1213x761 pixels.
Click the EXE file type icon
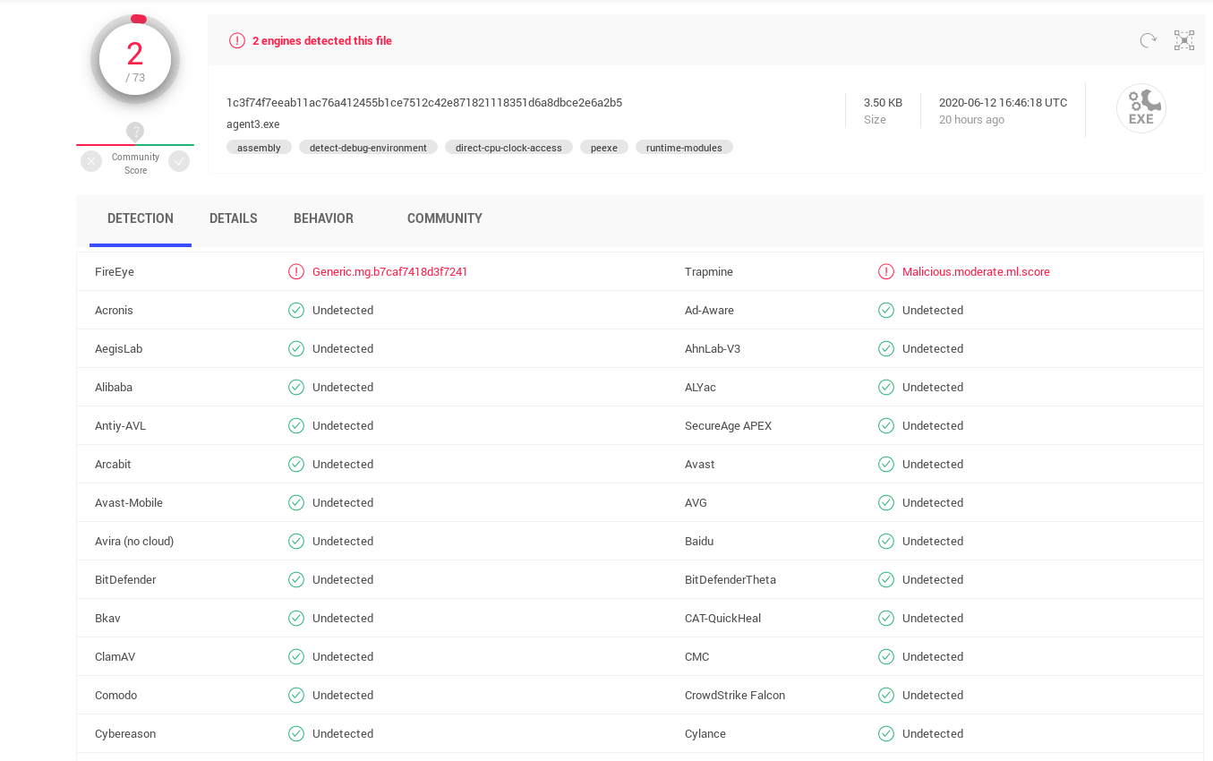[1141, 108]
